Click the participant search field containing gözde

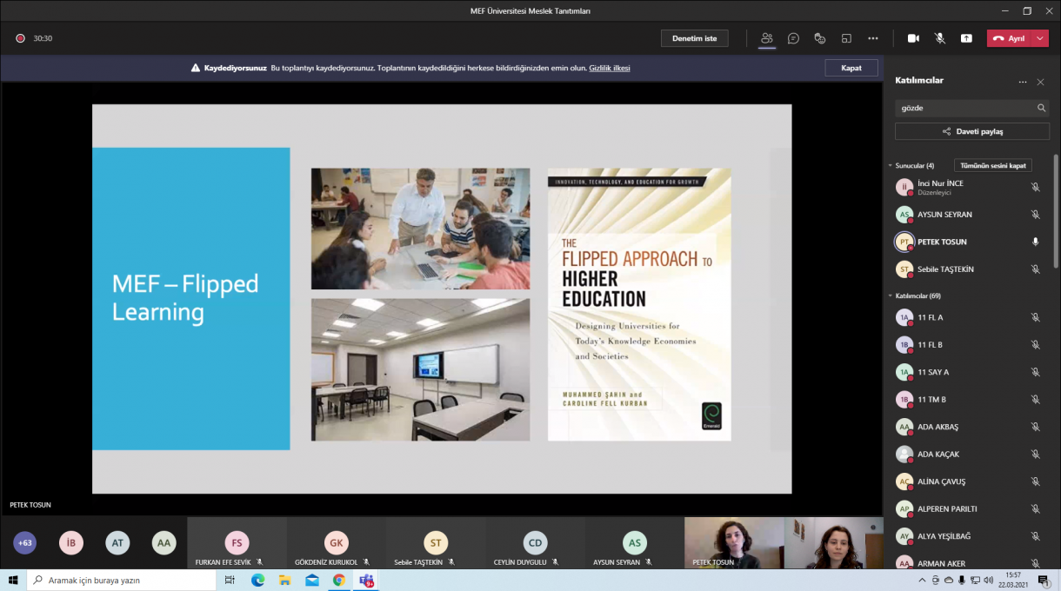coord(972,108)
